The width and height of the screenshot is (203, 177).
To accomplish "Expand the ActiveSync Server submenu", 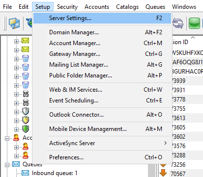I will 102,143.
